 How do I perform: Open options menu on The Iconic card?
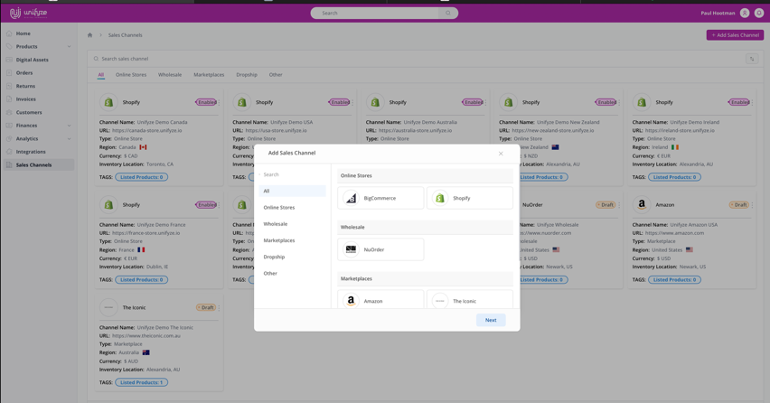219,308
